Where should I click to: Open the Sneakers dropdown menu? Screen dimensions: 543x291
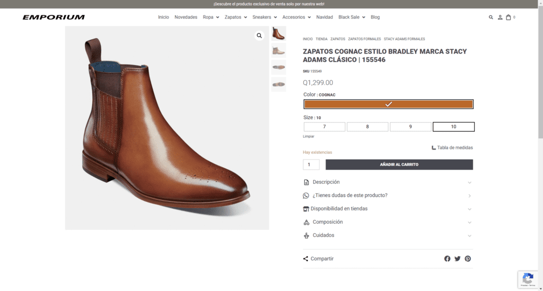[265, 17]
